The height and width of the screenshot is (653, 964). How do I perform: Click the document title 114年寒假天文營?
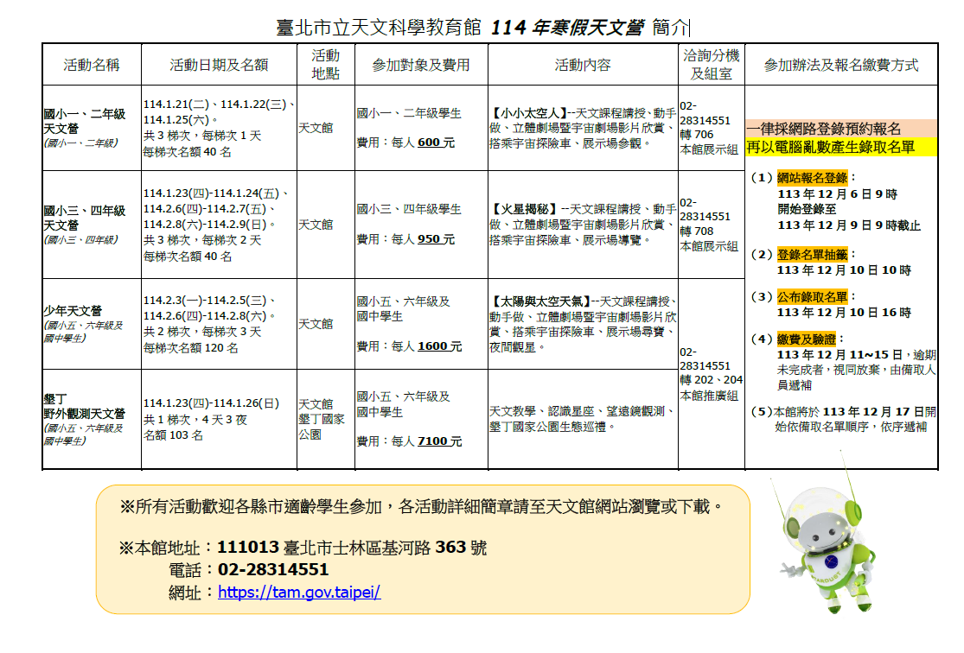click(566, 27)
